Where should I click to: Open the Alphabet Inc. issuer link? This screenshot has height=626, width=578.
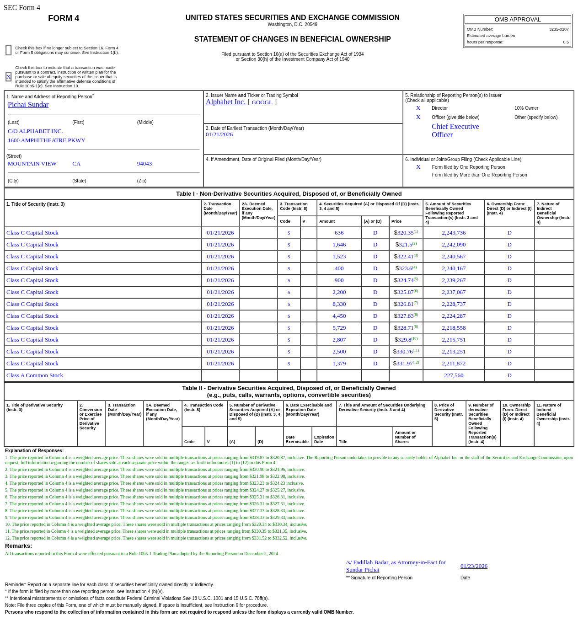tap(225, 102)
